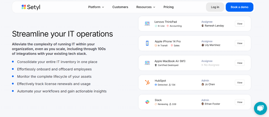This screenshot has height=117, width=269.
Task: Click the Platform menu label
Action: click(94, 7)
